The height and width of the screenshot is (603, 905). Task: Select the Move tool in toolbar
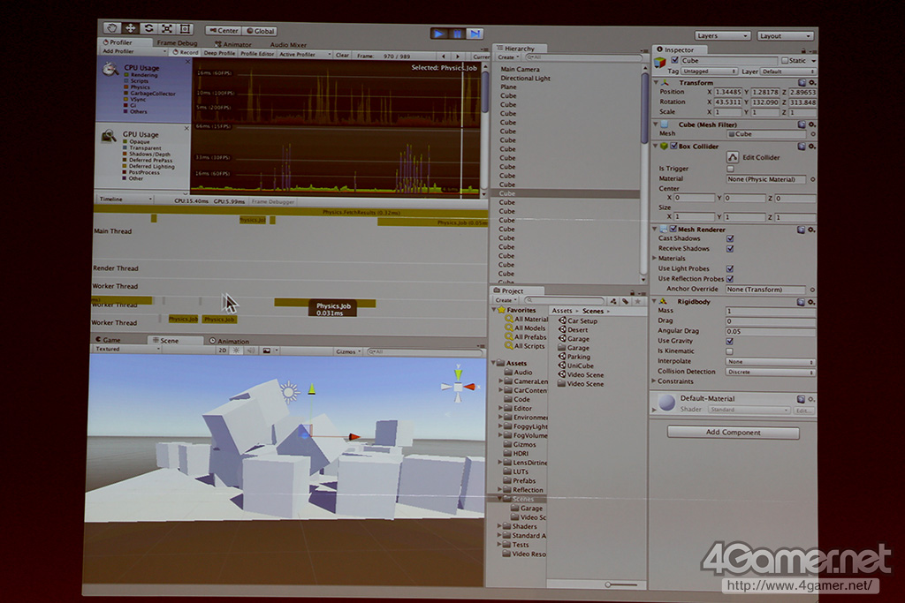tap(130, 28)
